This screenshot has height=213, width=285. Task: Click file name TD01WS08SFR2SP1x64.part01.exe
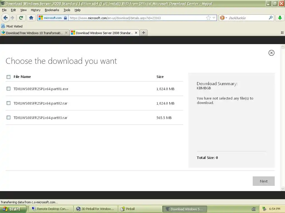(x=41, y=89)
